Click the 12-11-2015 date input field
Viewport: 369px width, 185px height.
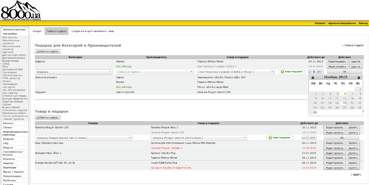point(309,138)
